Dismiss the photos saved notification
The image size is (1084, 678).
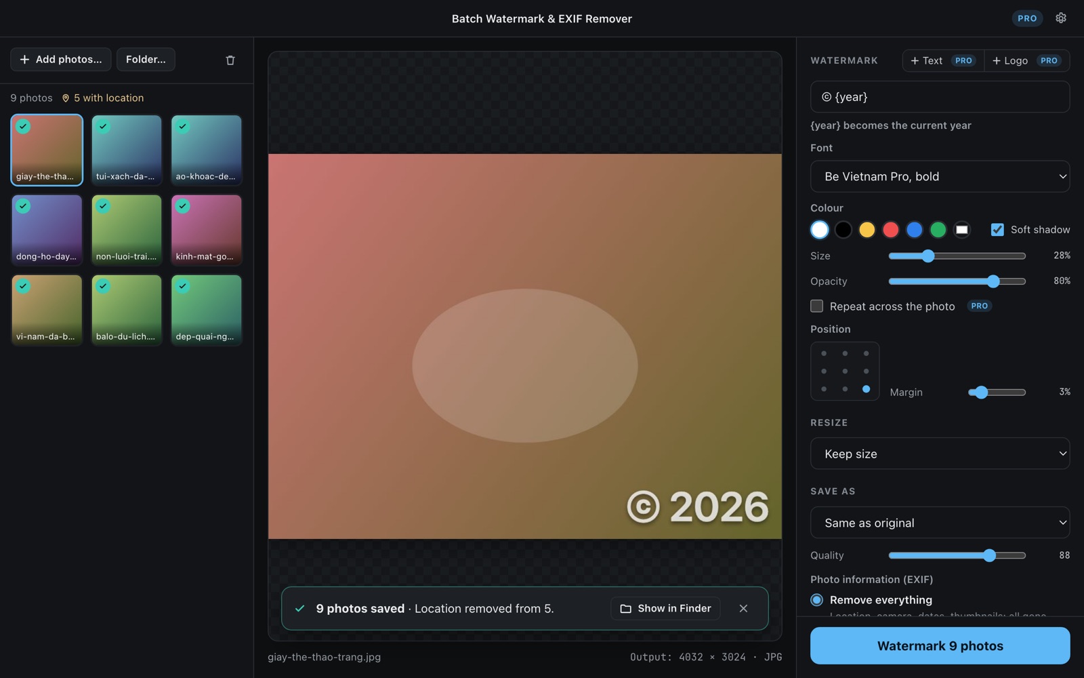point(743,608)
